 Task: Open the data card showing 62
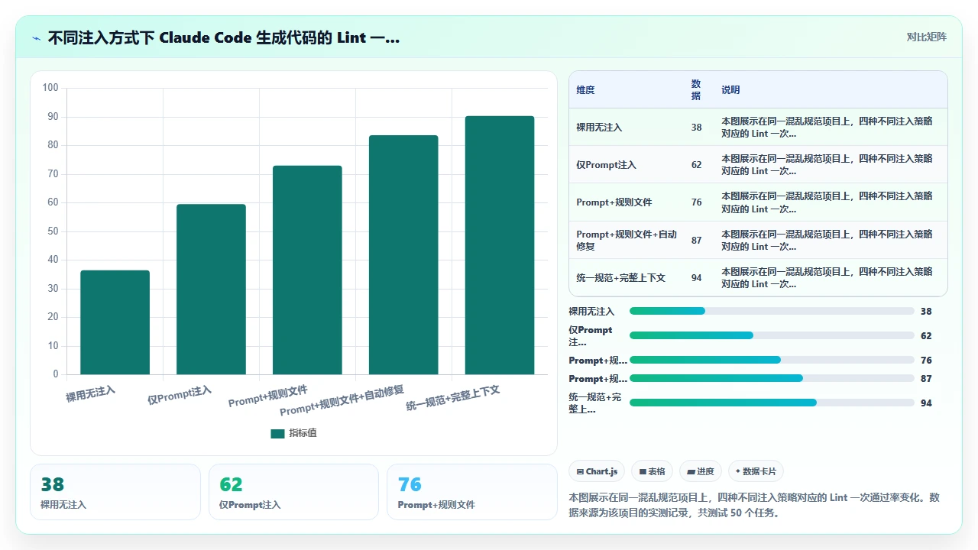click(x=293, y=492)
